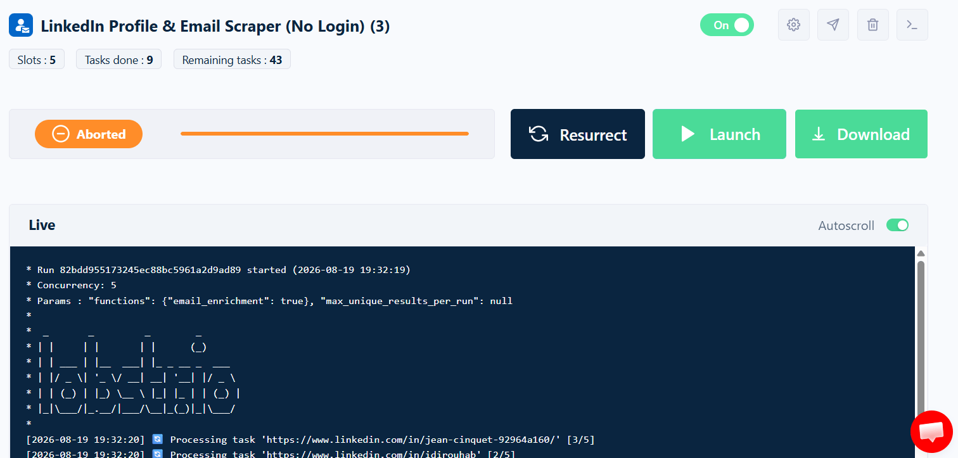The image size is (958, 458).
Task: Click the live log vertical scrollbar thumb
Action: (x=921, y=342)
